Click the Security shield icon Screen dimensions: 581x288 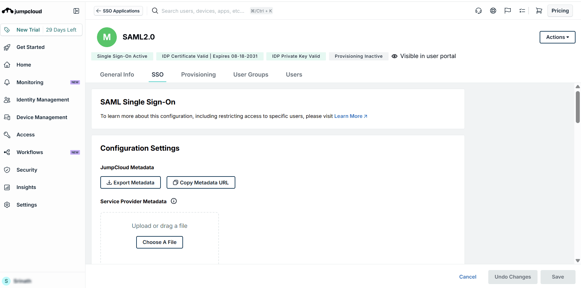[x=7, y=170]
